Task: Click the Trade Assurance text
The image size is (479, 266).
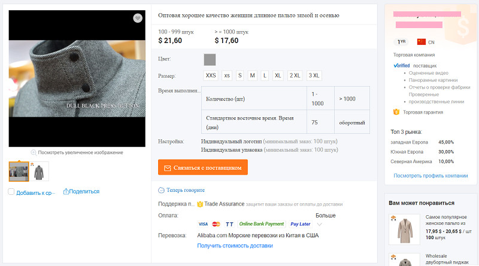Action: click(x=224, y=204)
